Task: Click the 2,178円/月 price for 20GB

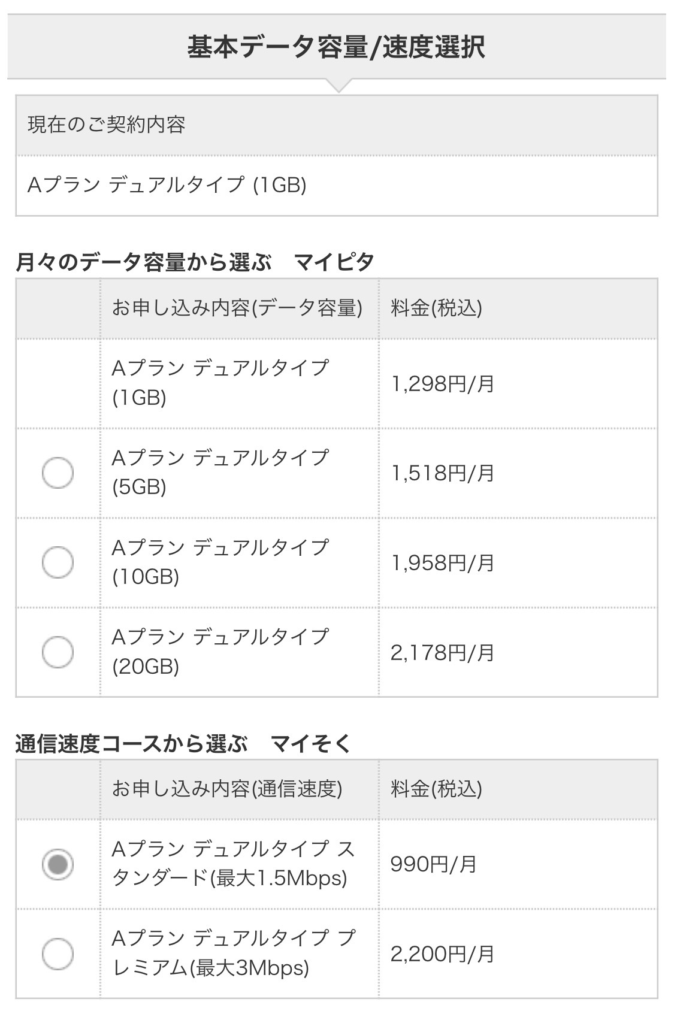Action: coord(442,652)
